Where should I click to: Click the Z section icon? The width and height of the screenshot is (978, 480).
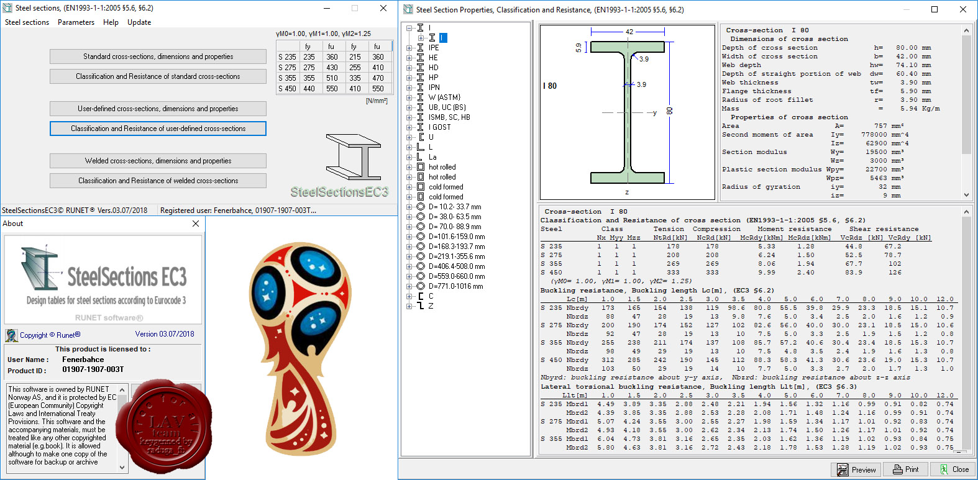[421, 306]
